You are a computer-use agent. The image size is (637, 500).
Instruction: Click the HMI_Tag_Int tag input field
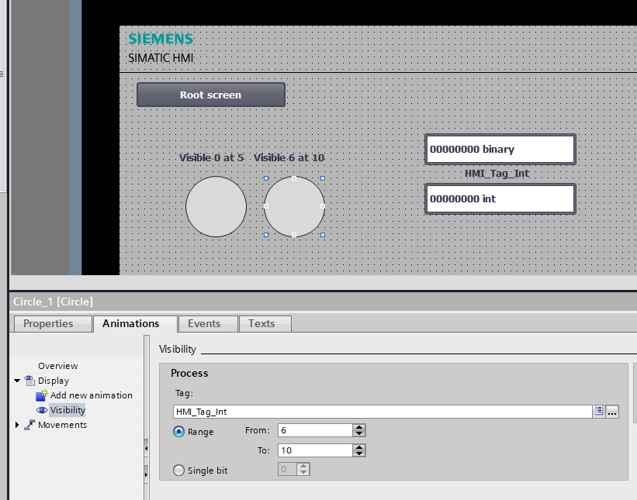[383, 412]
